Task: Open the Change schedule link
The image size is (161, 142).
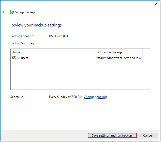Action: (x=95, y=97)
